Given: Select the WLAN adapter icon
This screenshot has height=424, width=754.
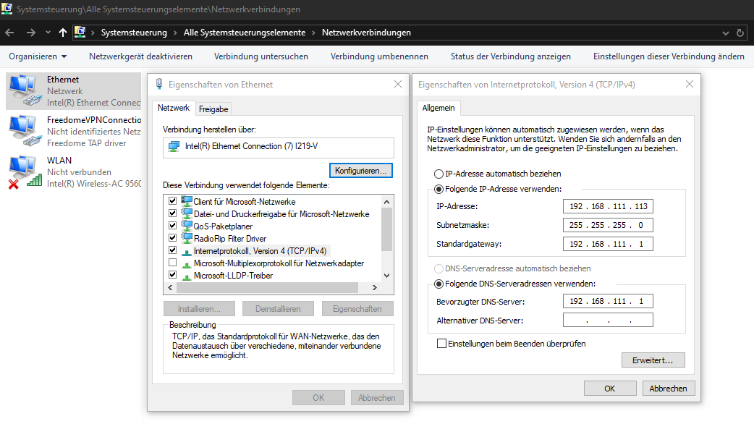Looking at the screenshot, I should pyautogui.click(x=25, y=171).
